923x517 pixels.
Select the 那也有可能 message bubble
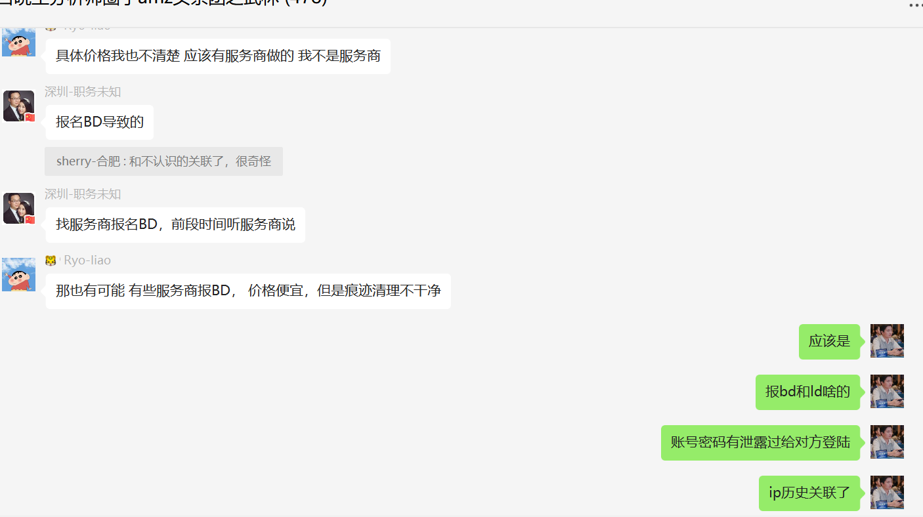coord(248,291)
